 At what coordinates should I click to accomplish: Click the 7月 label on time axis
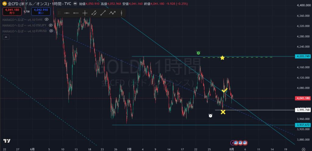click(x=129, y=149)
